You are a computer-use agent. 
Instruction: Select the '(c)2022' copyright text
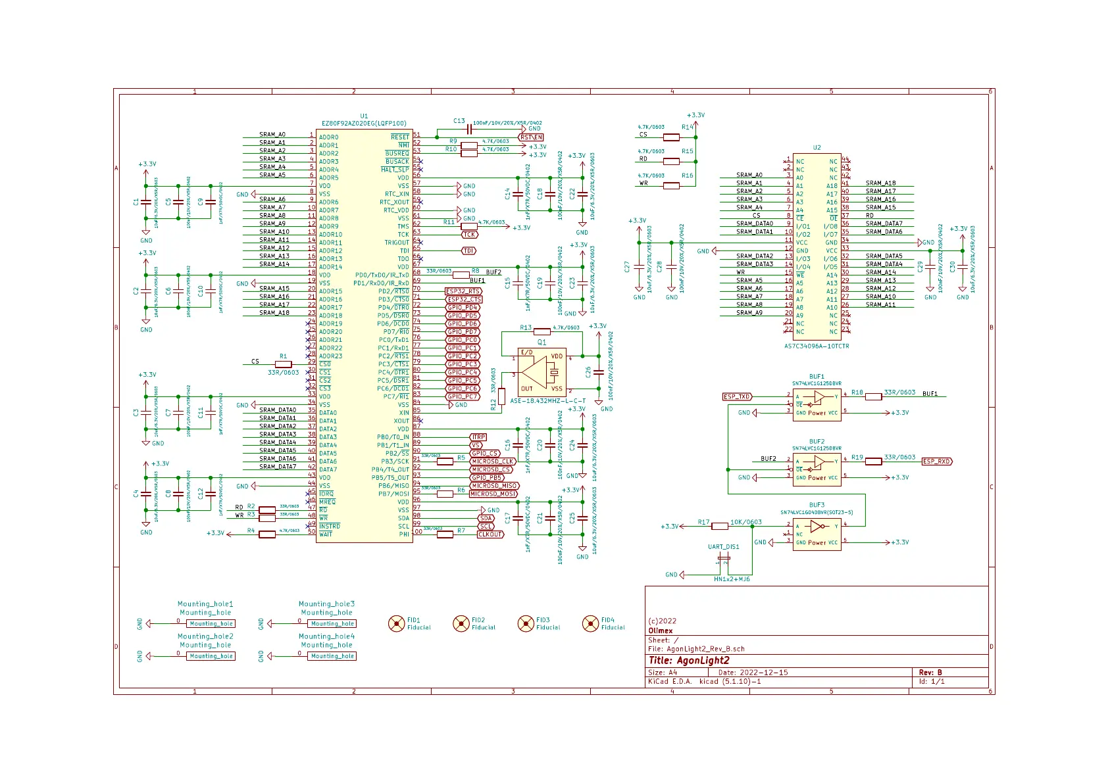point(662,621)
